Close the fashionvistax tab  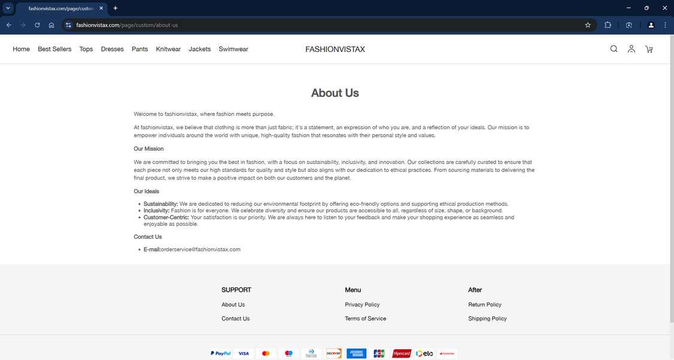[x=101, y=8]
